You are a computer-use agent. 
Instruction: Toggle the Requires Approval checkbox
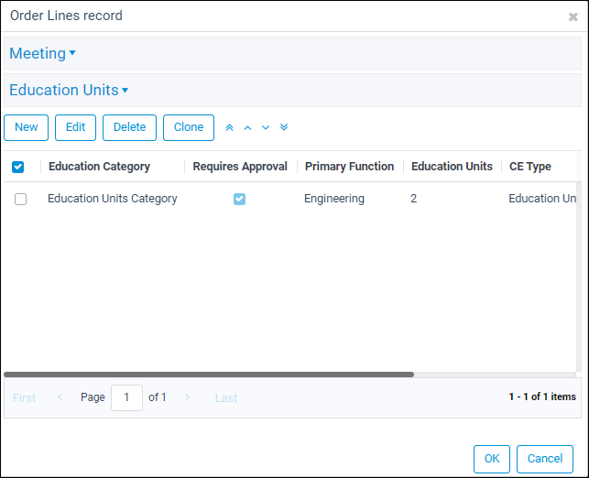(239, 199)
